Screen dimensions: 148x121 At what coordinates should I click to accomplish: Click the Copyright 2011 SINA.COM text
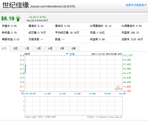pyautogui.click(x=40, y=117)
